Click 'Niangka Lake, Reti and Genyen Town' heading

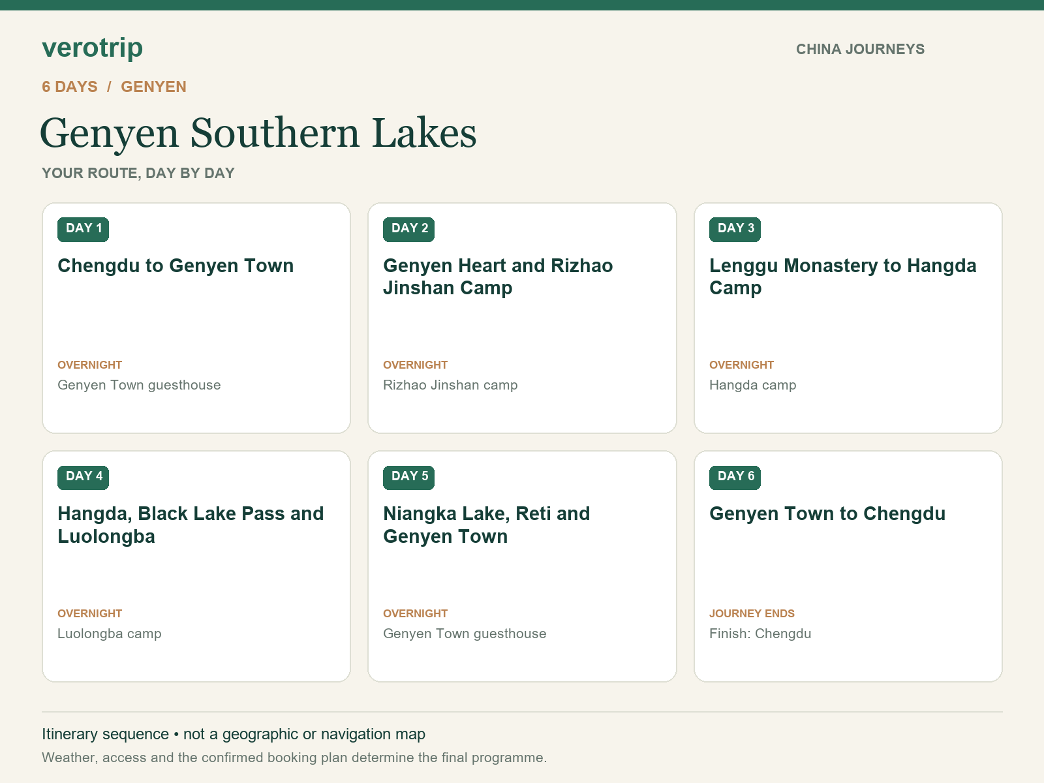487,525
